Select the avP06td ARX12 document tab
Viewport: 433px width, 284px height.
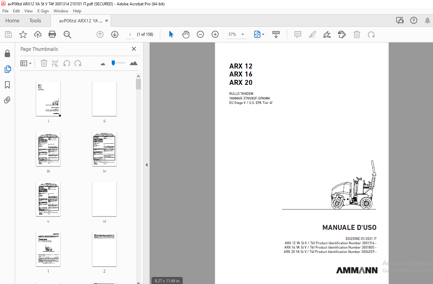tap(81, 21)
